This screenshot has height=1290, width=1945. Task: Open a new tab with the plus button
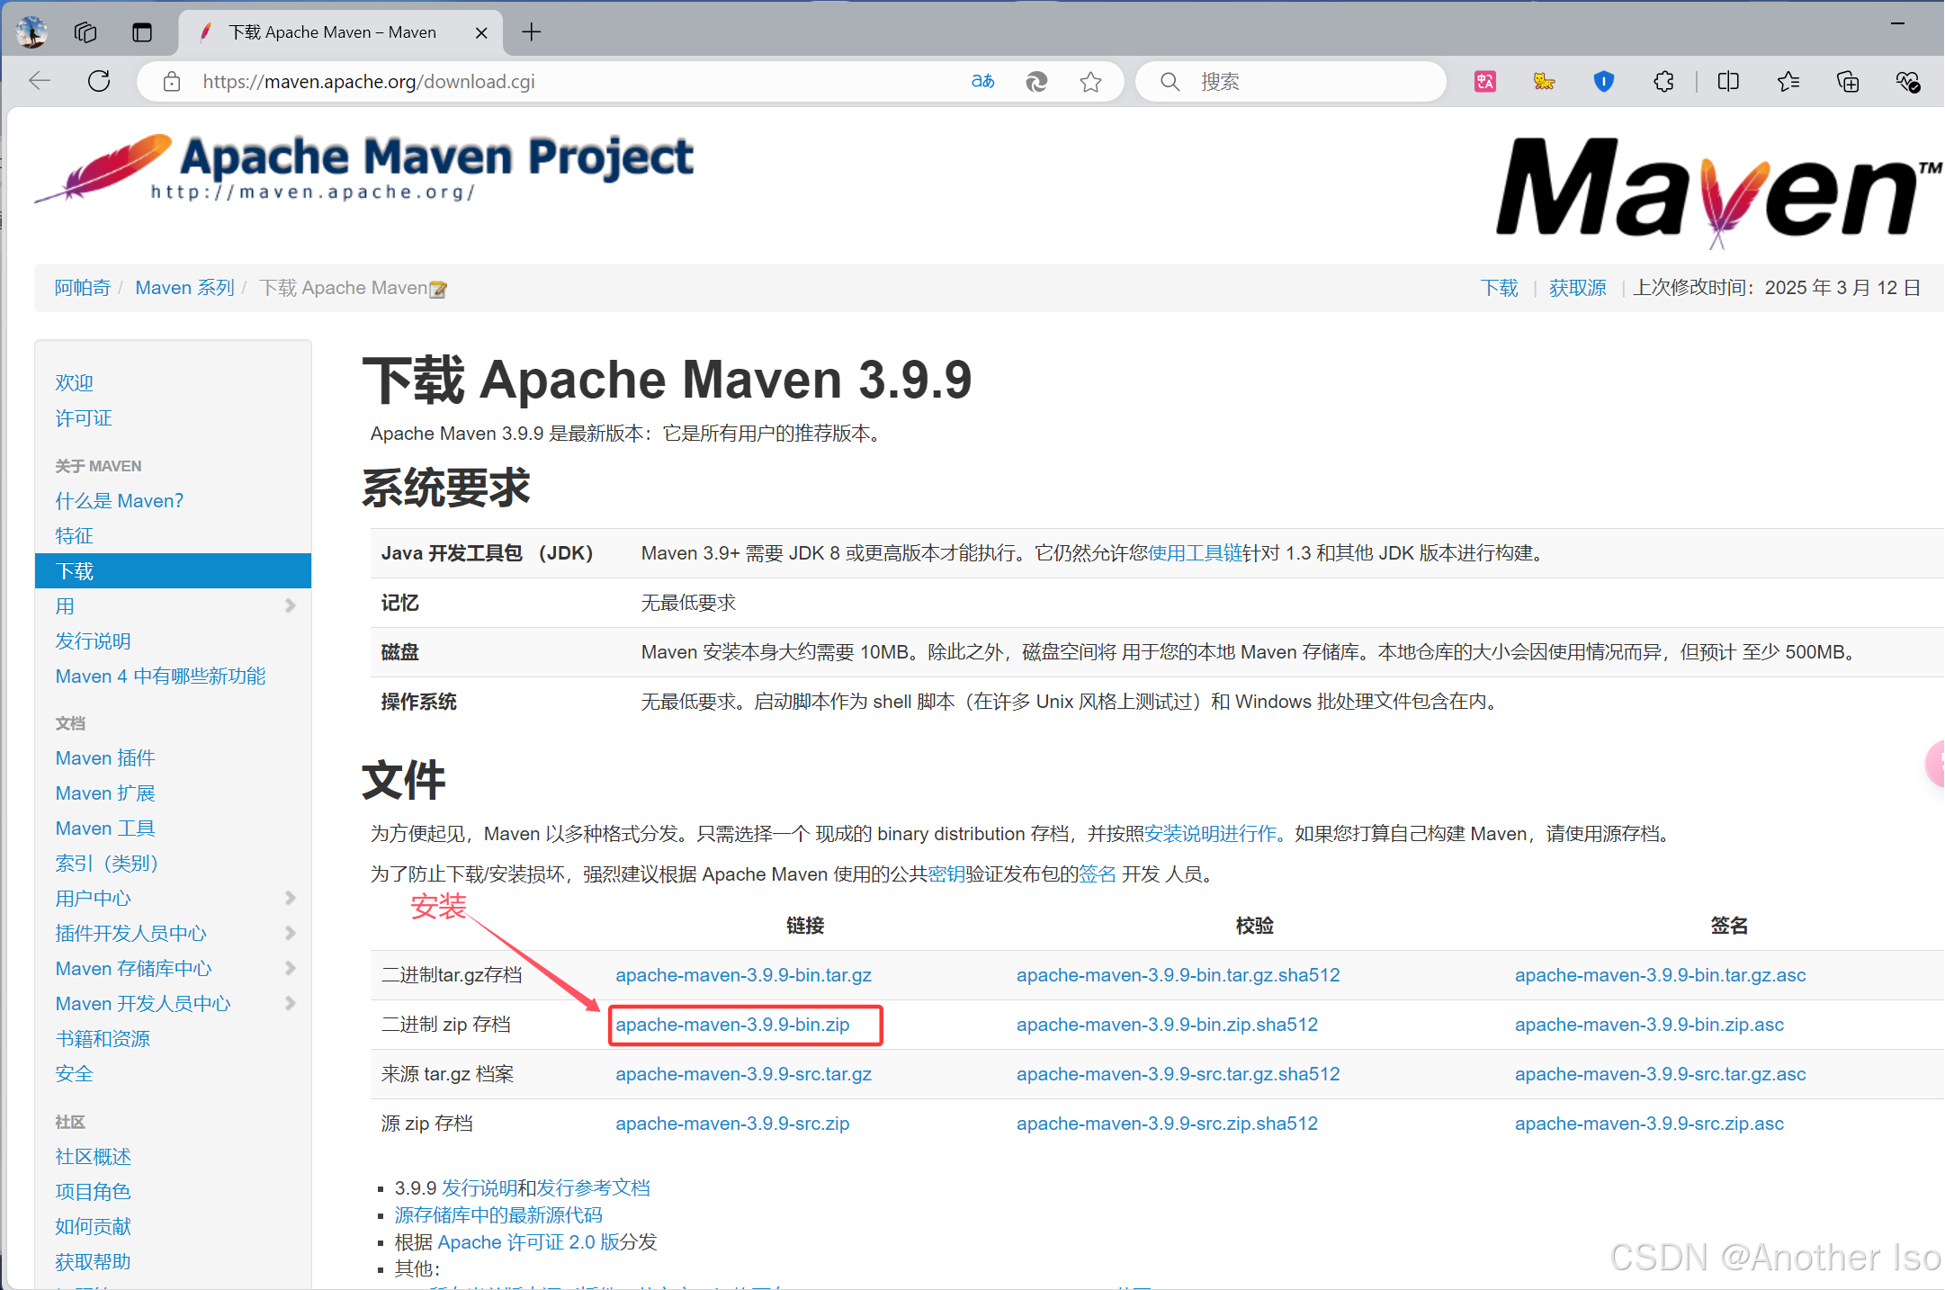click(532, 32)
